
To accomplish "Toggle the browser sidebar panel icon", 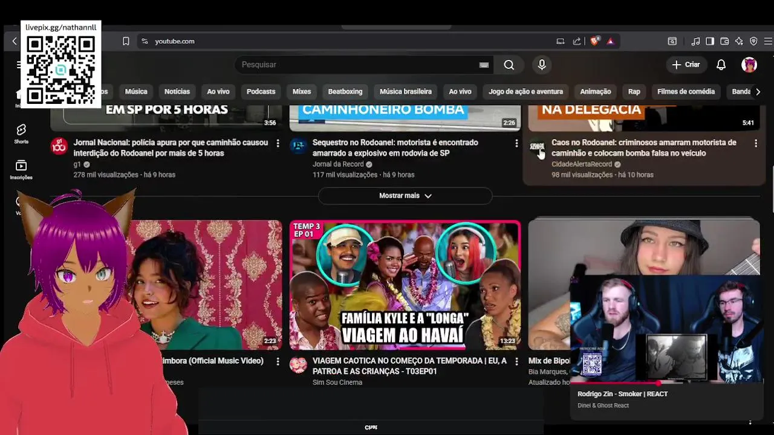I will (x=710, y=41).
